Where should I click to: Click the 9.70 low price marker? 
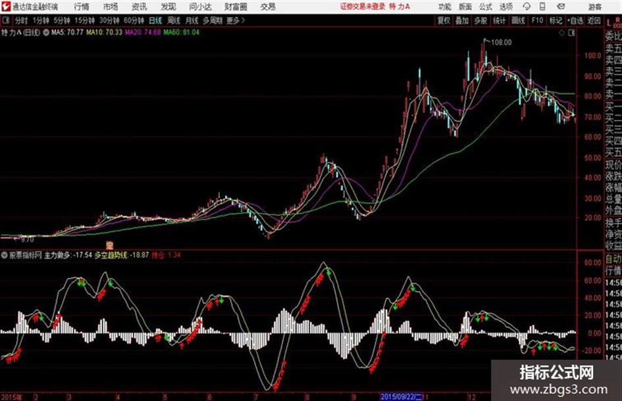pyautogui.click(x=27, y=240)
